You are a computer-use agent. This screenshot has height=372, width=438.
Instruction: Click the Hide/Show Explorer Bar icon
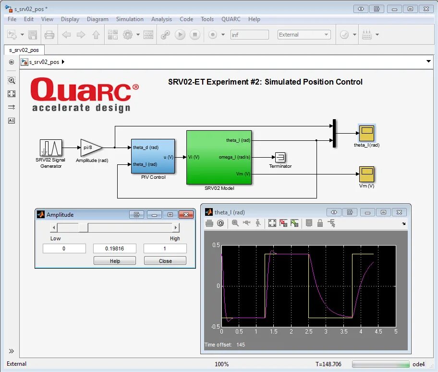[12, 62]
